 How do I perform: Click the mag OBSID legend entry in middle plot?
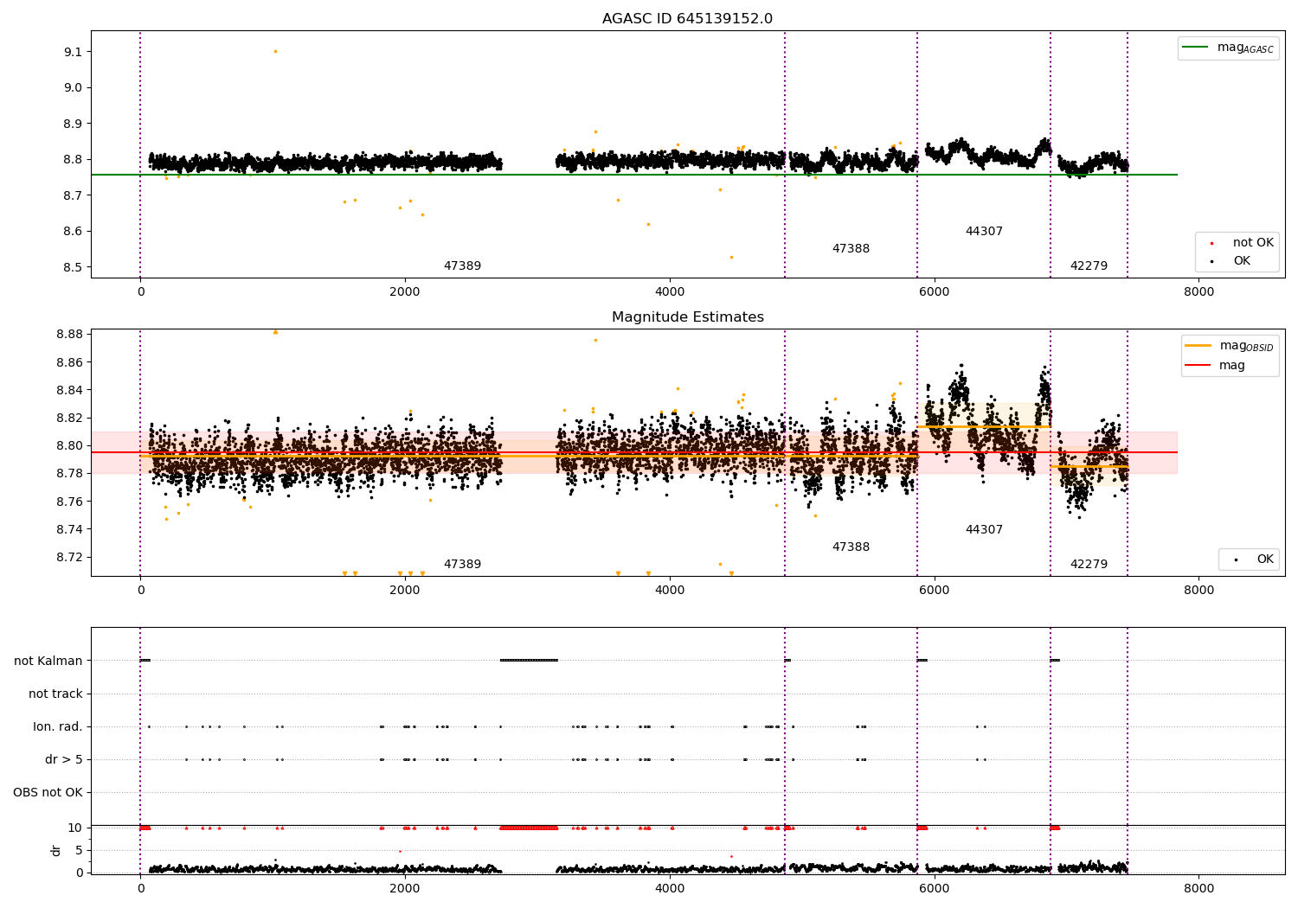click(x=1229, y=346)
